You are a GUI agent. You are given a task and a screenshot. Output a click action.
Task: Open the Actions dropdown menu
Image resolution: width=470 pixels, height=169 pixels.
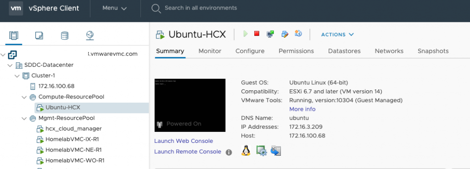click(337, 34)
